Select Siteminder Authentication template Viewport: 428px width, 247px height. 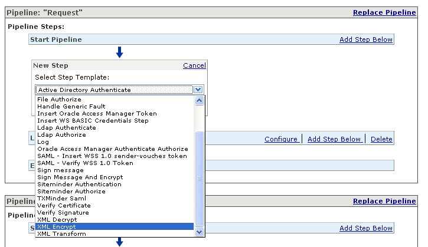115,185
